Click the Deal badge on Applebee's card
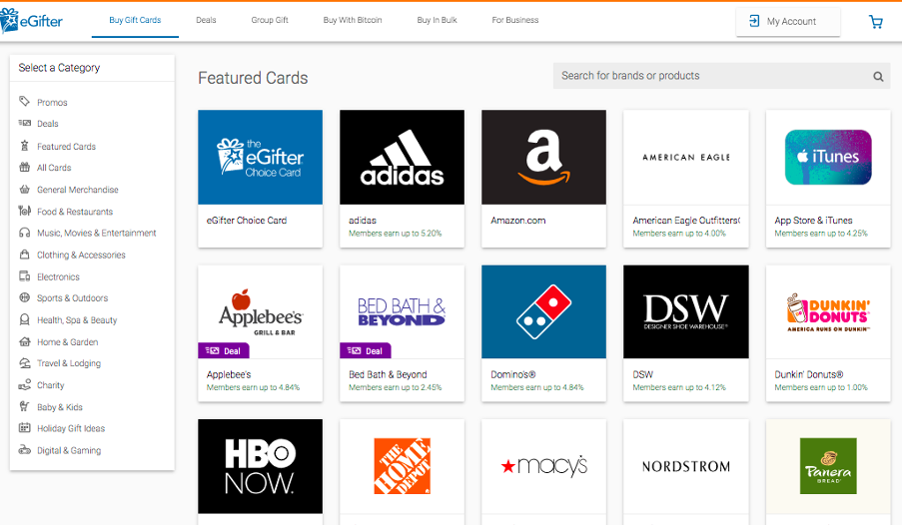The height and width of the screenshot is (525, 903). [x=224, y=350]
